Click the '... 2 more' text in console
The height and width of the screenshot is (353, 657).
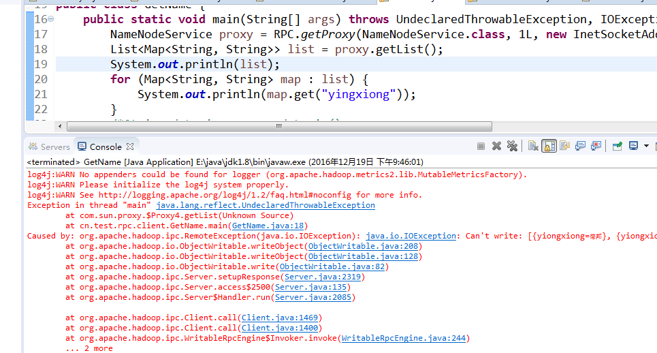[89, 348]
